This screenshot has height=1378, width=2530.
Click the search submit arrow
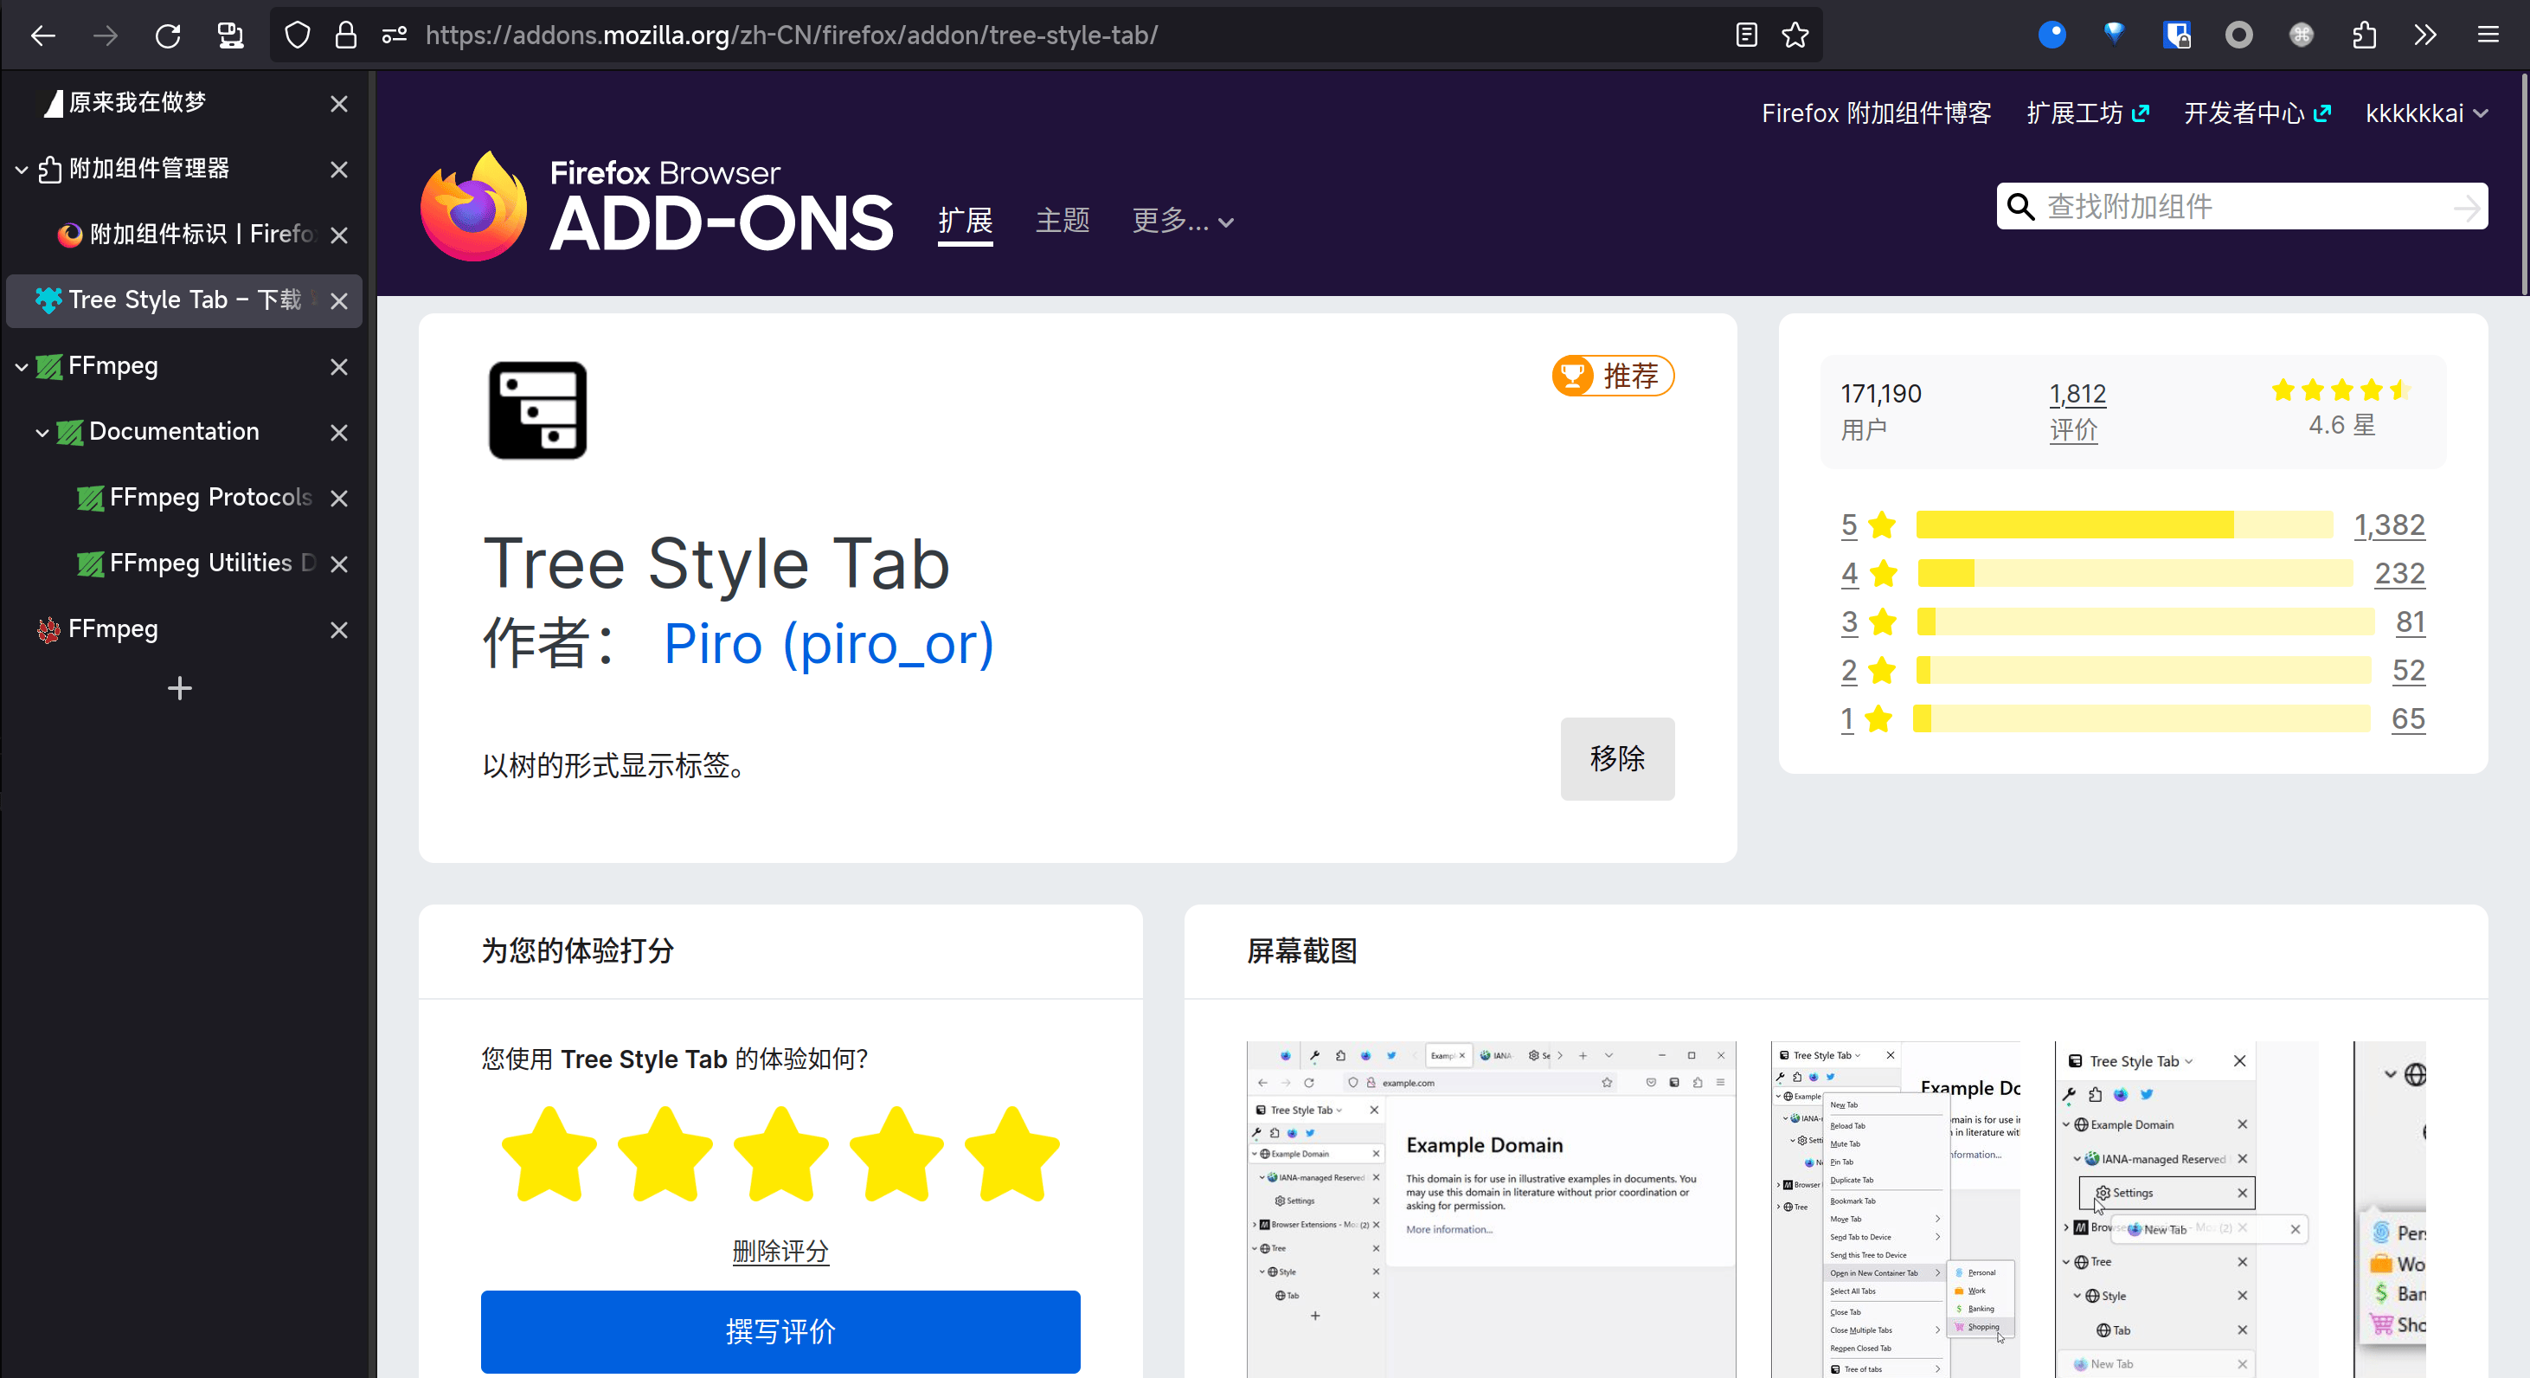click(2465, 207)
